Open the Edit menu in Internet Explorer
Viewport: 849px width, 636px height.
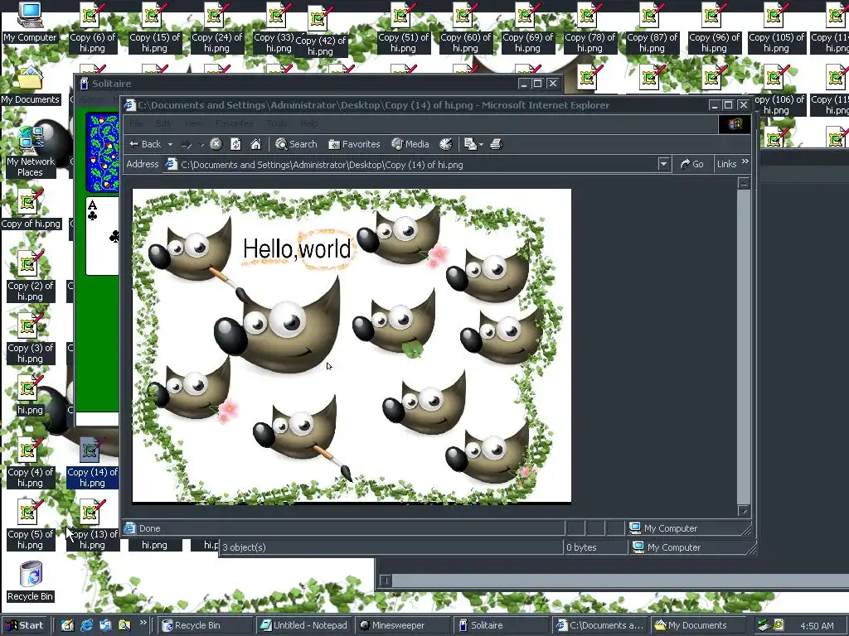pos(163,123)
